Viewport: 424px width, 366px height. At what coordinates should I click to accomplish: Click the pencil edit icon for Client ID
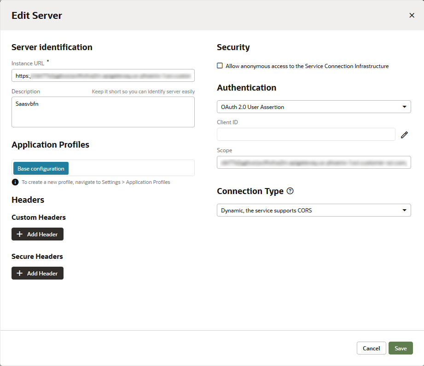404,135
